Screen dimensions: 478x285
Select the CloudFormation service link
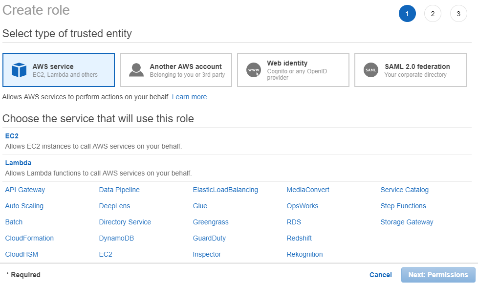(29, 239)
